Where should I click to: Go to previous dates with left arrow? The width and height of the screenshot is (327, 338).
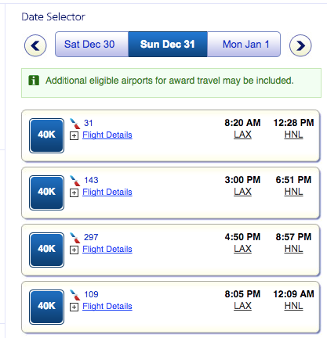coord(35,45)
